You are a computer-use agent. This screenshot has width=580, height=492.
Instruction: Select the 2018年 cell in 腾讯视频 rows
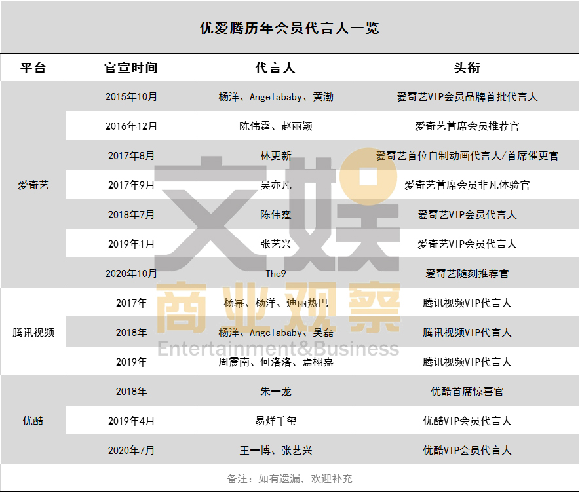pyautogui.click(x=131, y=332)
